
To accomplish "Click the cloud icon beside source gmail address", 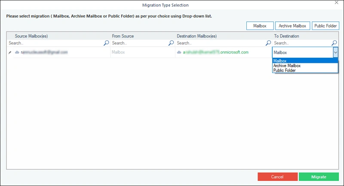I will pos(17,52).
